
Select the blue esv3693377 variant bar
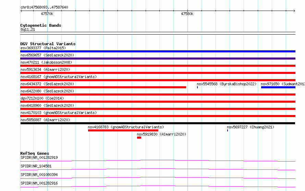pos(158,51)
